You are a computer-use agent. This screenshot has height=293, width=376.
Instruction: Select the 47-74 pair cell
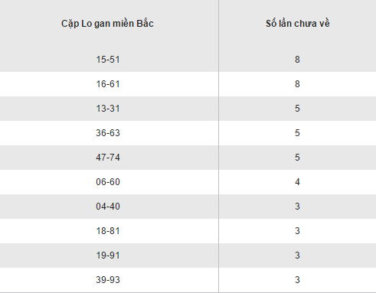pyautogui.click(x=108, y=158)
